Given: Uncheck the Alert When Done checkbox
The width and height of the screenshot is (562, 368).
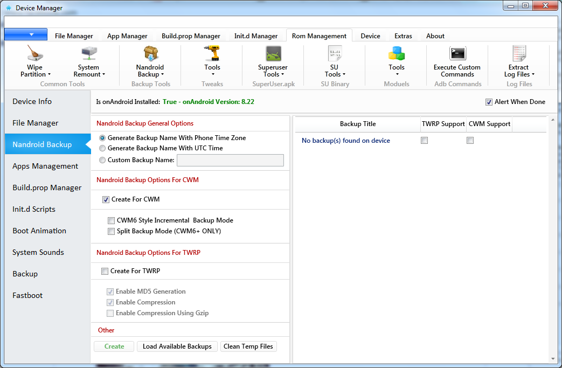Looking at the screenshot, I should coord(489,102).
